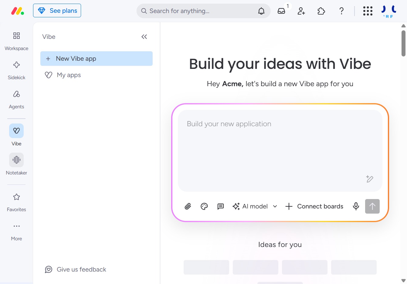Open the chat message icon
The width and height of the screenshot is (407, 284).
tap(221, 206)
